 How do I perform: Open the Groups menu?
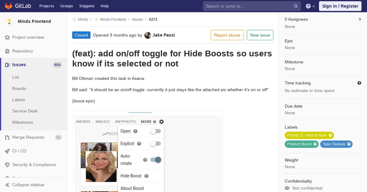click(x=66, y=6)
